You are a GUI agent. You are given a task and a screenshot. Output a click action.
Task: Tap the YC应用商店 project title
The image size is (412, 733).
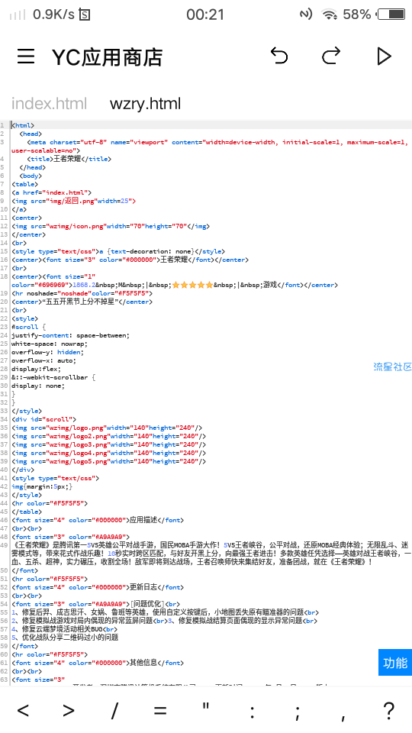click(x=107, y=57)
